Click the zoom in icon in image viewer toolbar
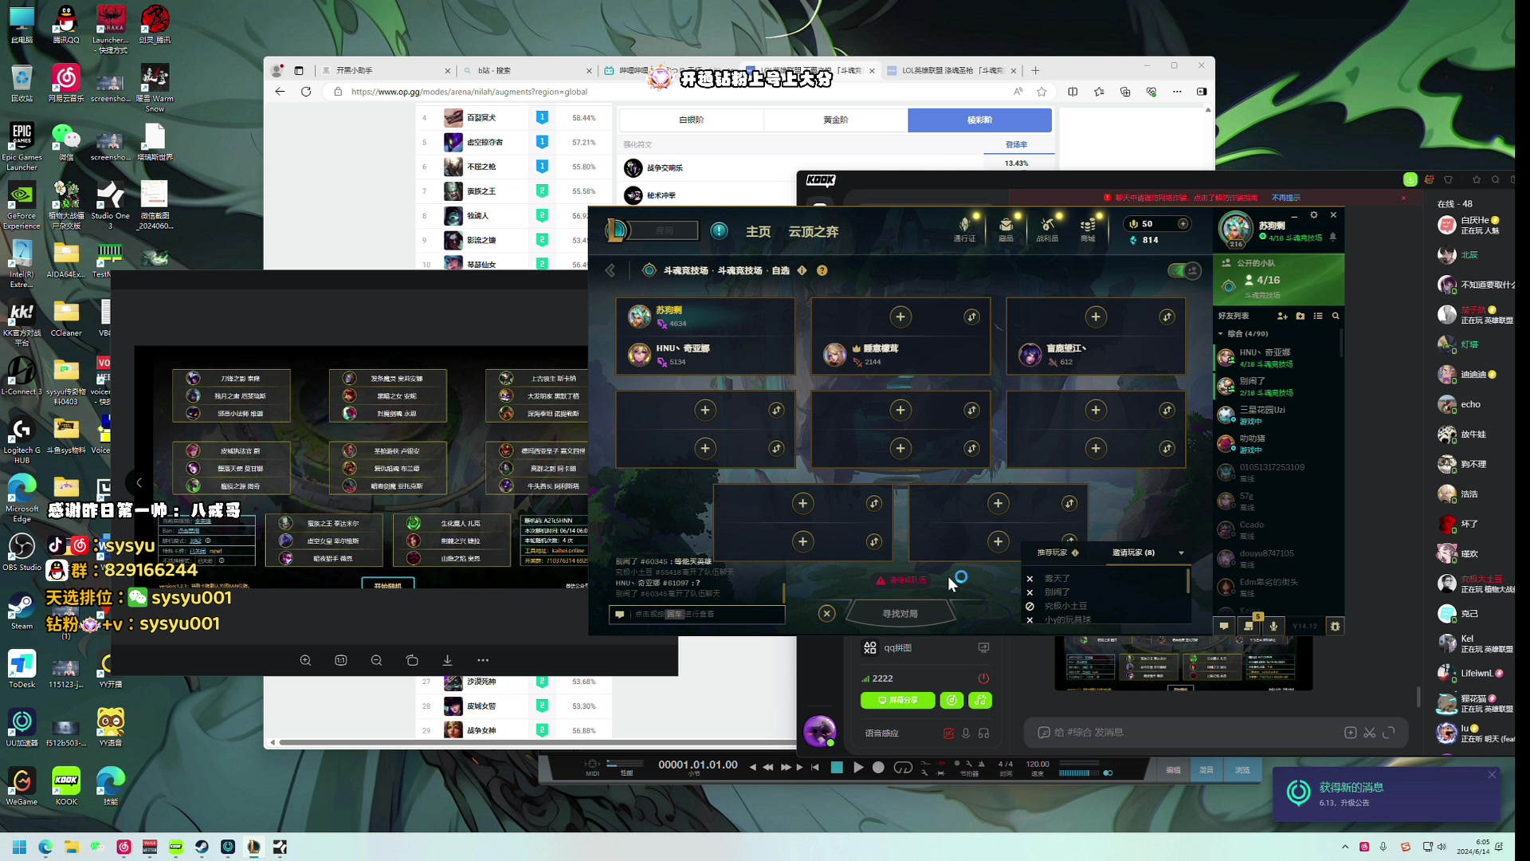The height and width of the screenshot is (861, 1530). [x=305, y=660]
